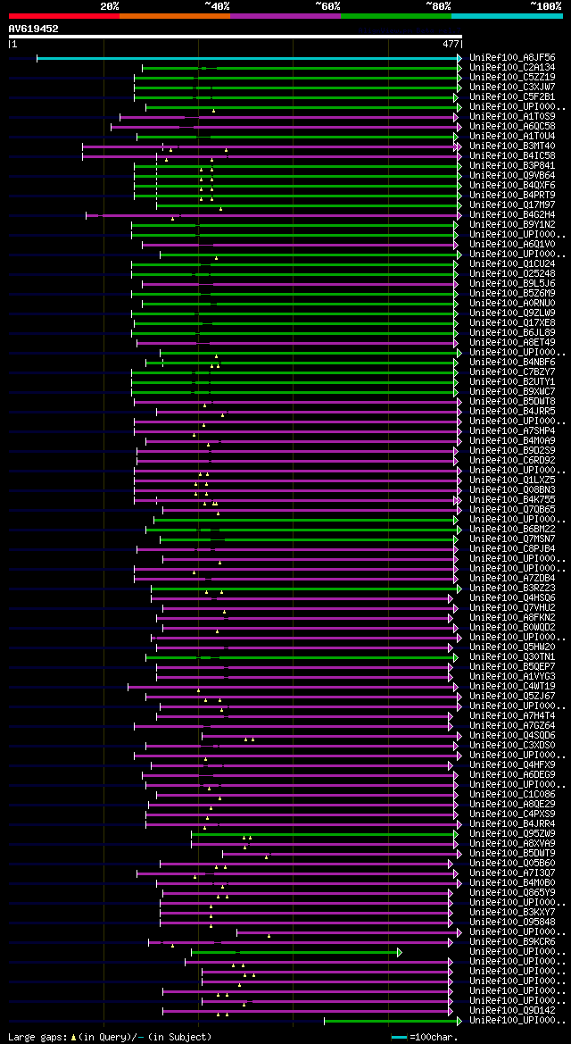Click the green alignment bar for UniRef100_Q95ZW9

tap(325, 833)
